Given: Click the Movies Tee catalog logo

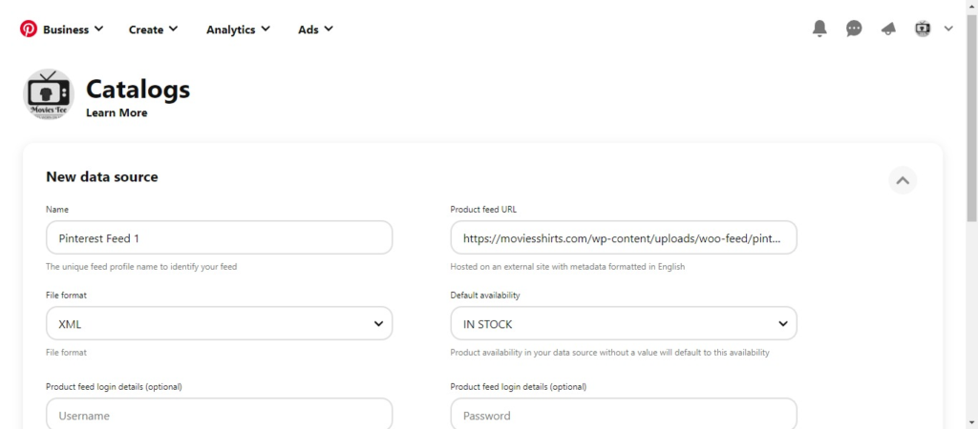Looking at the screenshot, I should point(49,94).
